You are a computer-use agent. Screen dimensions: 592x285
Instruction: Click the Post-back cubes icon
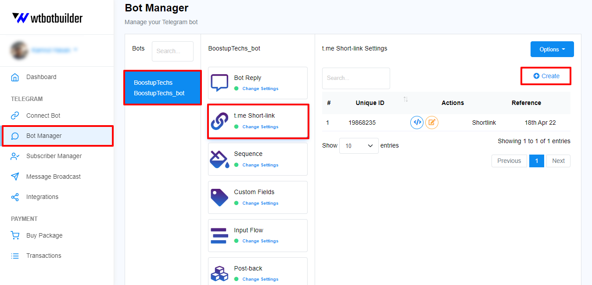(219, 274)
